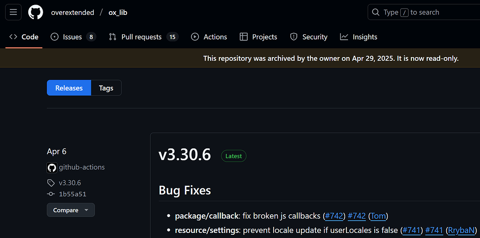
Task: Open the overextended owner profile
Action: click(72, 13)
